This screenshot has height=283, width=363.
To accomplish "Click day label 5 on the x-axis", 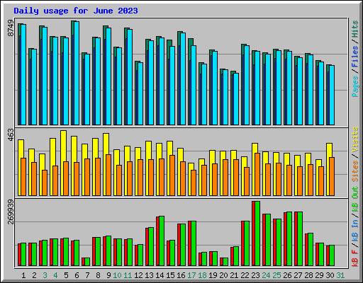I will [66, 275].
